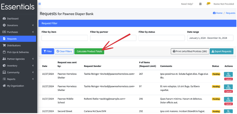Open the Filter by item dropdown
The image size is (237, 114).
click(x=65, y=38)
